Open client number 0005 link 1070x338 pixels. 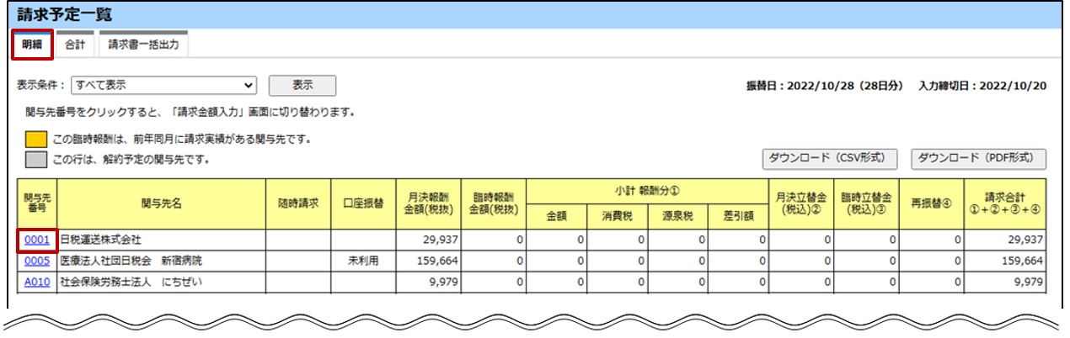click(x=36, y=261)
